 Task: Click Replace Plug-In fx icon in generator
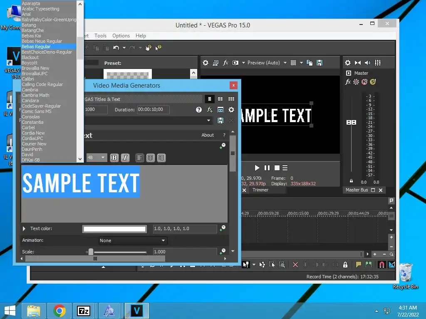[x=210, y=110]
